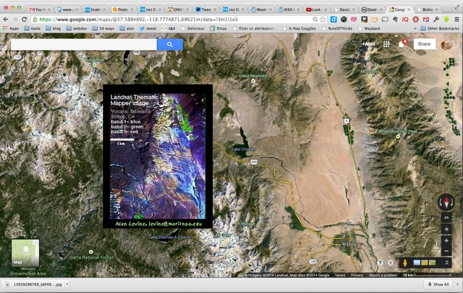The width and height of the screenshot is (463, 293).
Task: Open the map settings gear
Action: click(390, 263)
